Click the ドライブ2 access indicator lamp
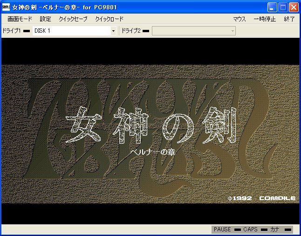 point(146,31)
